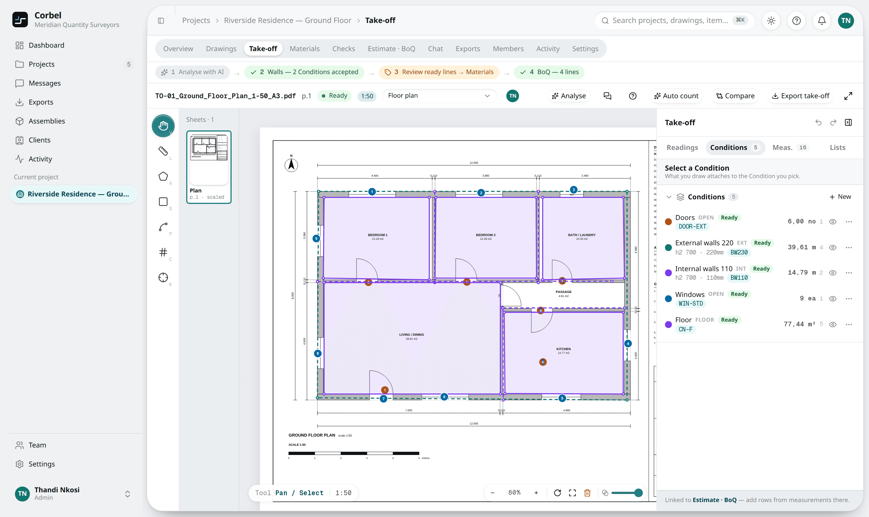This screenshot has width=869, height=517.
Task: Hide the Doors condition with eye icon
Action: (833, 221)
